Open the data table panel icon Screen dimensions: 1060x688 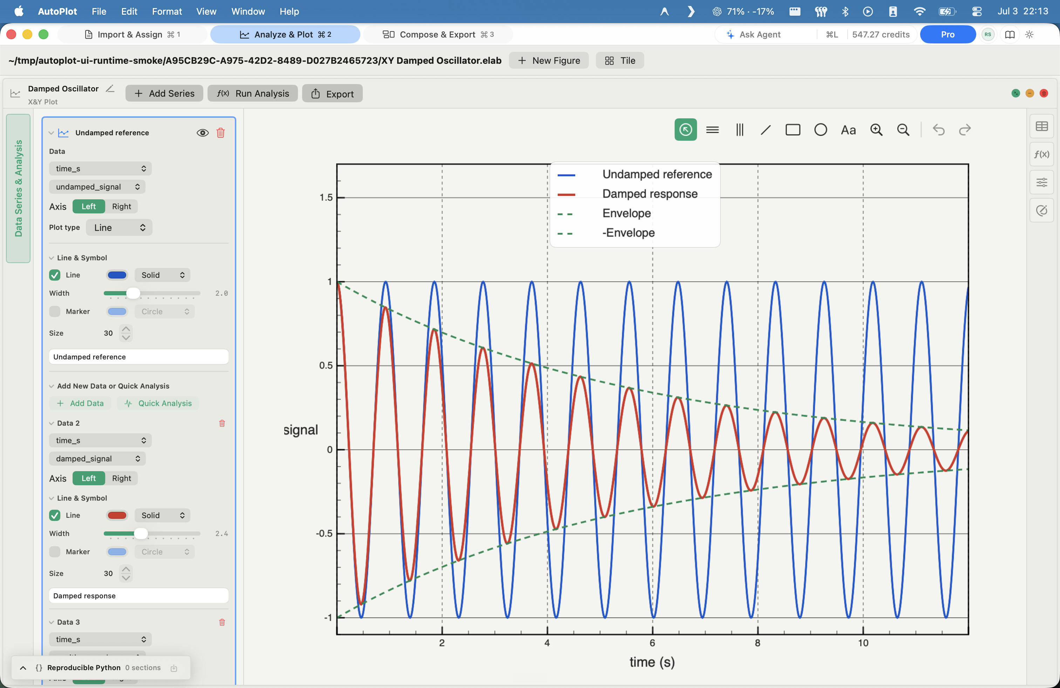(1042, 126)
